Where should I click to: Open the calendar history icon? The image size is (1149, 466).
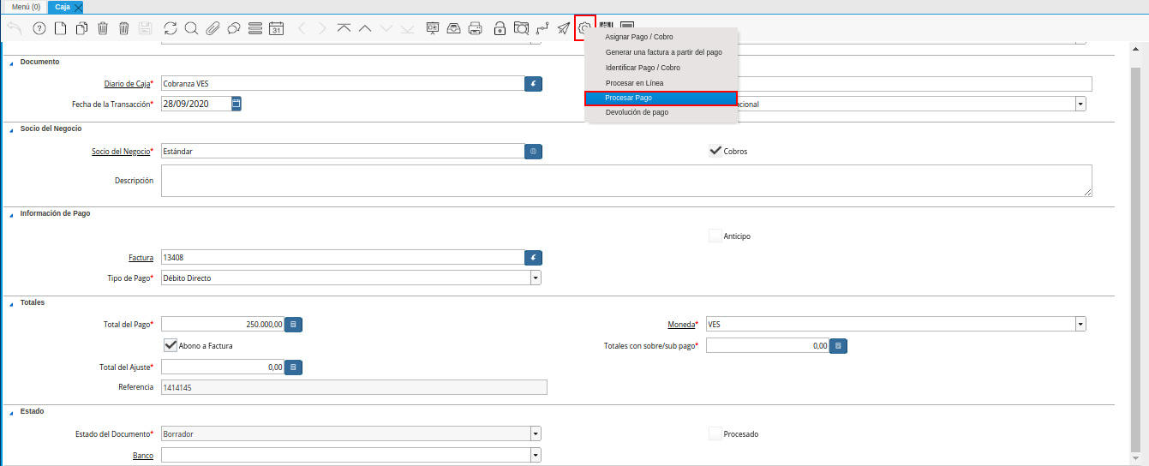276,28
